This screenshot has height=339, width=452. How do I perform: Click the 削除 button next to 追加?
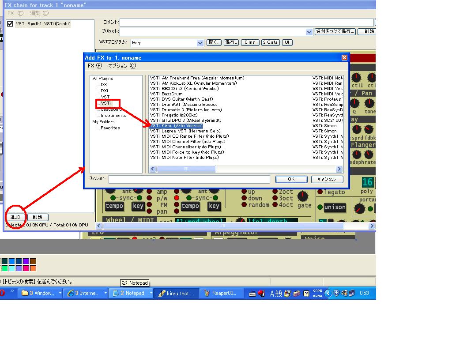click(38, 217)
